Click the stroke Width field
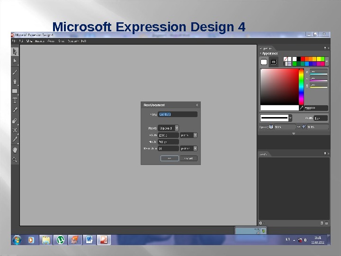The image size is (341, 256). tap(321, 118)
